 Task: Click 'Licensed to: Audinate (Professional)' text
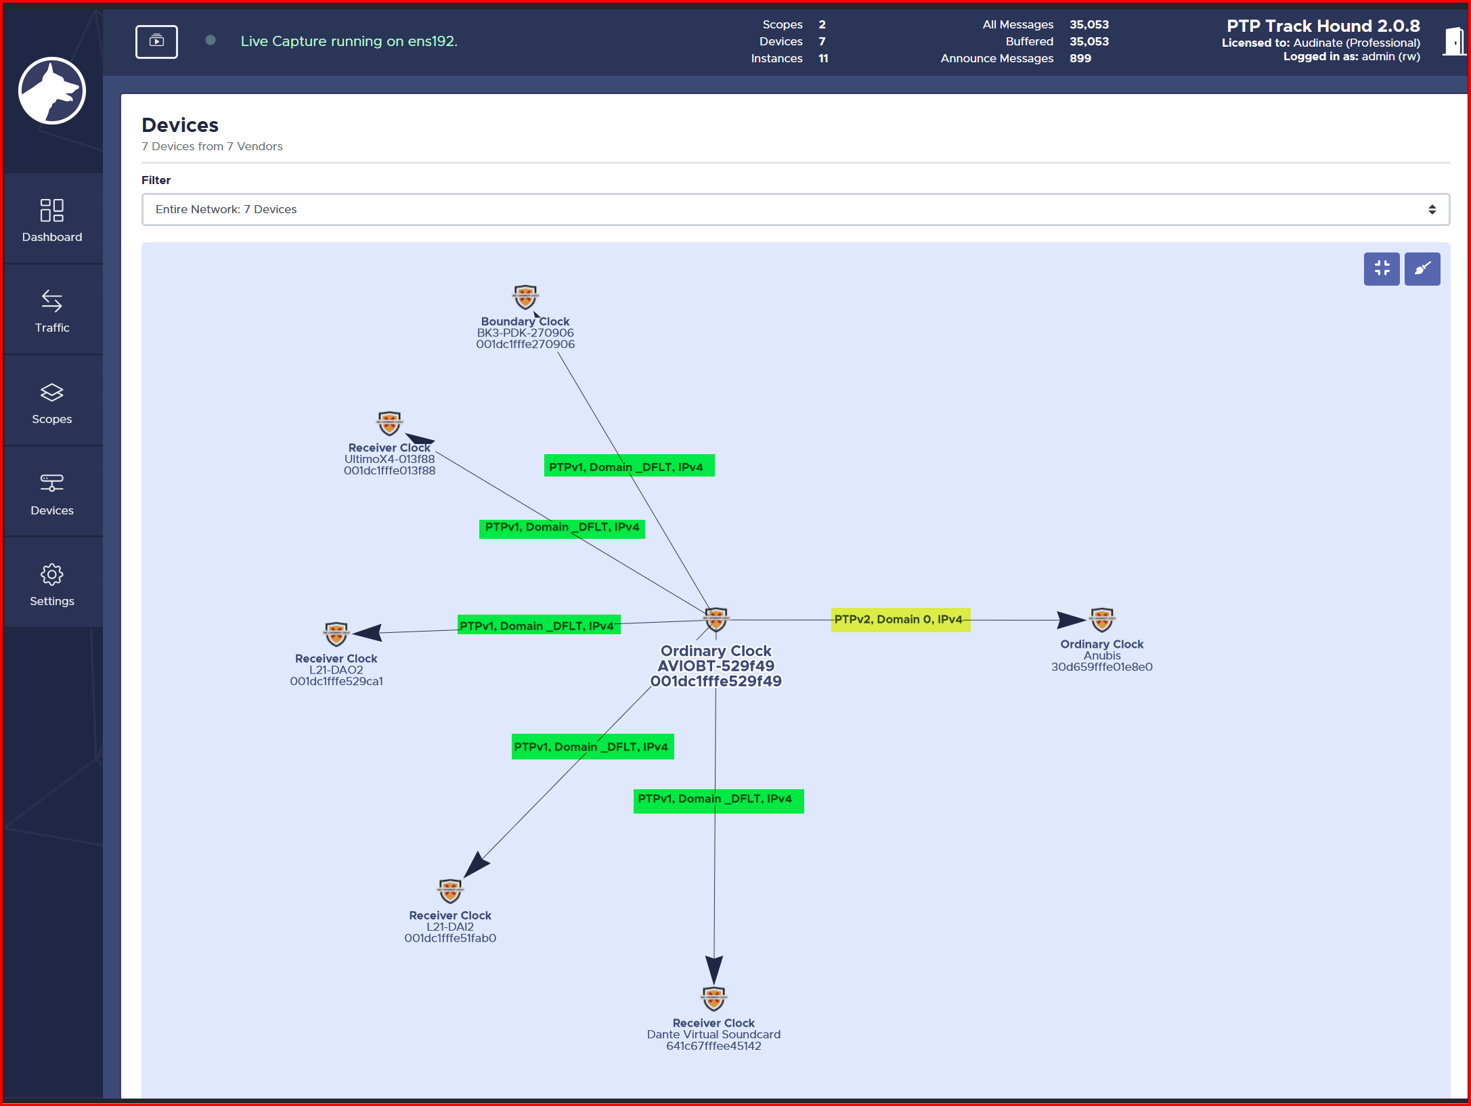tap(1321, 43)
